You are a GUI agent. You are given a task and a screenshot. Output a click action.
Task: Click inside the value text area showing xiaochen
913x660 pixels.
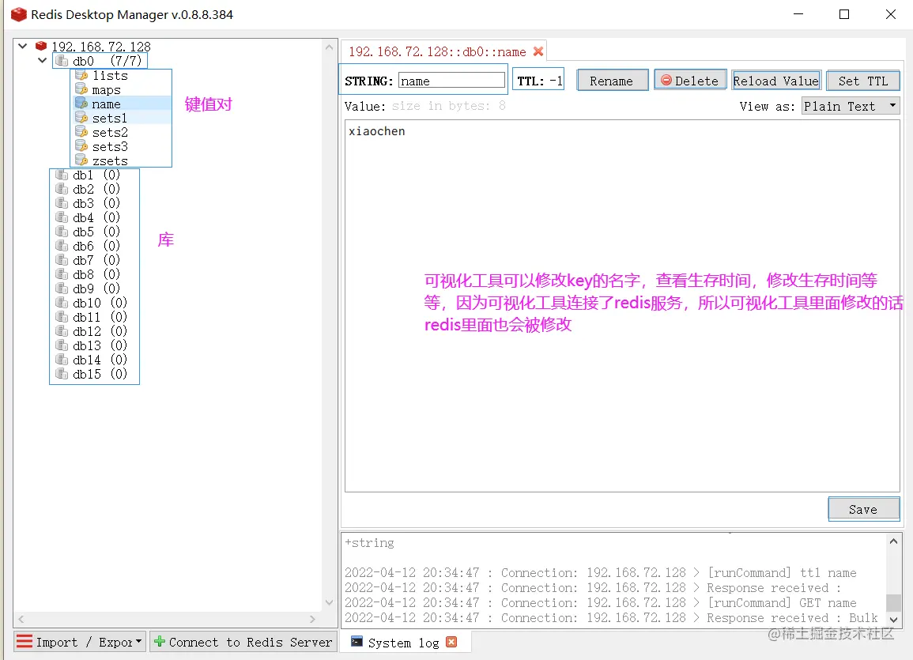622,306
